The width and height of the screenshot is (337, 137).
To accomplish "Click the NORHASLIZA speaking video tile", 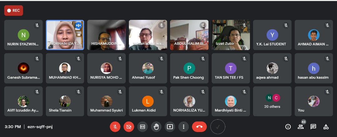I will point(65,35).
